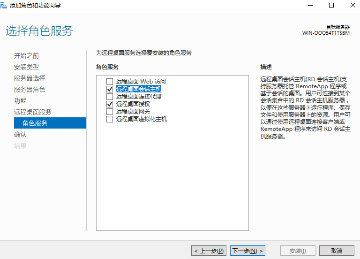Image resolution: width=360 pixels, height=259 pixels.
Task: Enable 远程桌面连接代理 checkbox
Action: [110, 97]
